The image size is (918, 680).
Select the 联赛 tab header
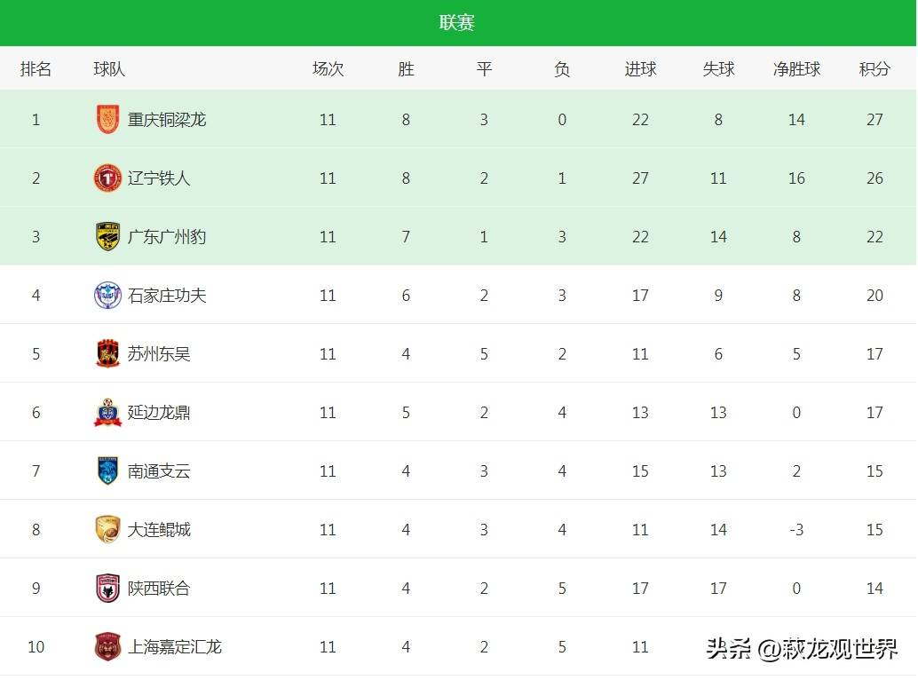[x=457, y=22]
